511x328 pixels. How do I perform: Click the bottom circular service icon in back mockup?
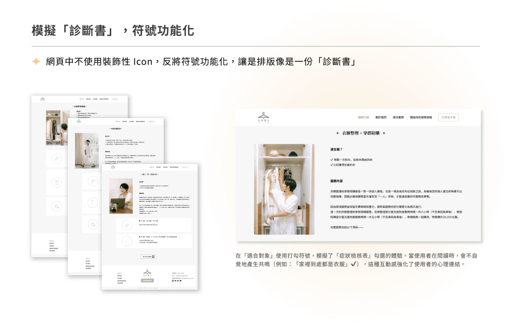tap(57, 206)
